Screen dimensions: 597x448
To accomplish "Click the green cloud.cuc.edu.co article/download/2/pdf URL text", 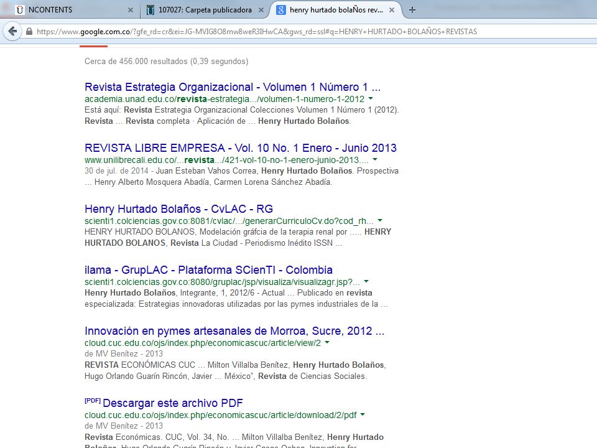I will (220, 415).
